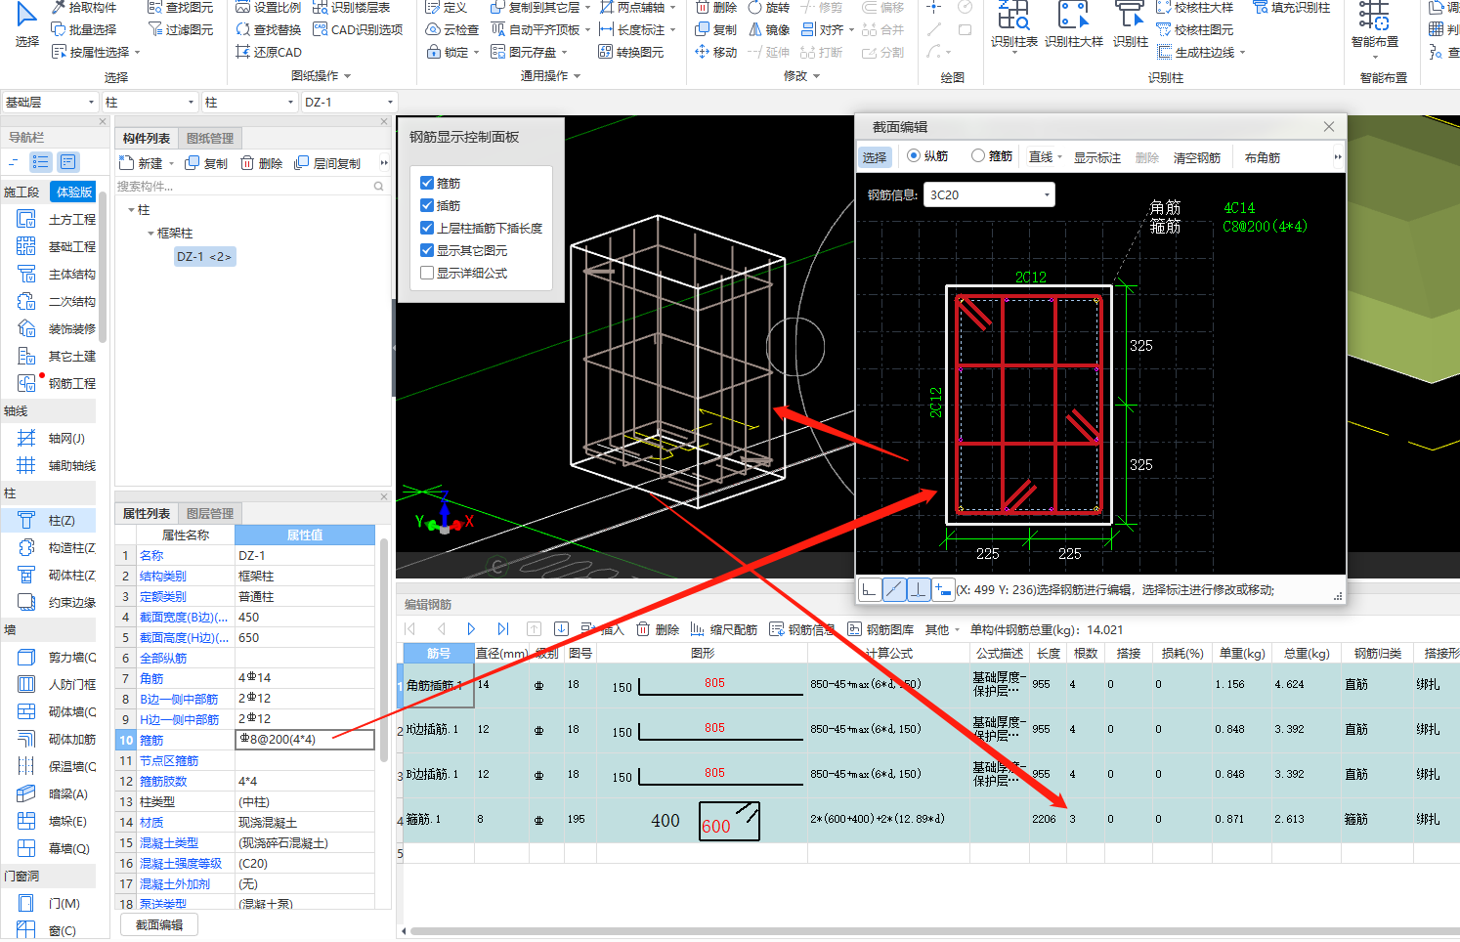Screen dimensions: 1460x942
Task: Select the diagonal line draw tool in section editor
Action: (x=894, y=589)
